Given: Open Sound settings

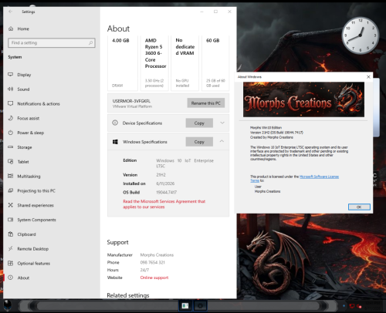Looking at the screenshot, I should (23, 89).
